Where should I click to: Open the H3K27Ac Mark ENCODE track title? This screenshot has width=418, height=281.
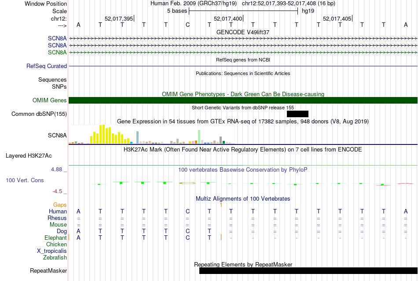tap(242, 150)
